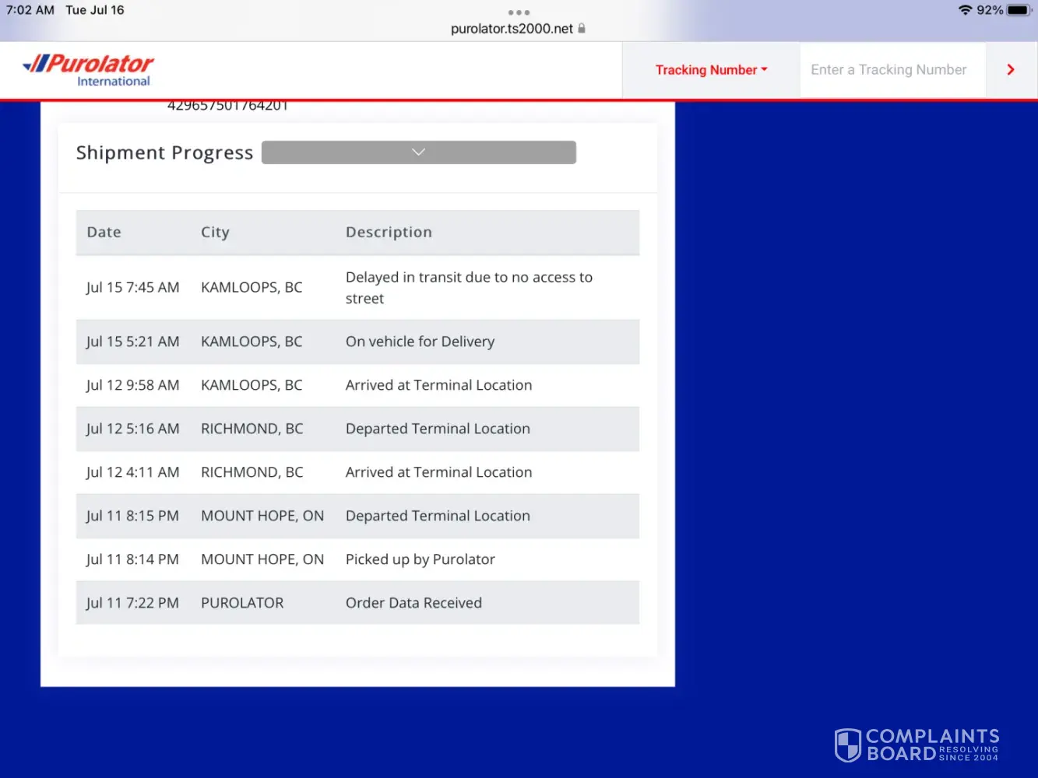This screenshot has height=778, width=1038.
Task: Select 'On vehicle for Delivery' description
Action: (420, 342)
